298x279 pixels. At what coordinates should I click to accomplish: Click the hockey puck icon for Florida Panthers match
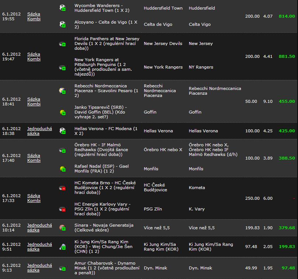63,44
